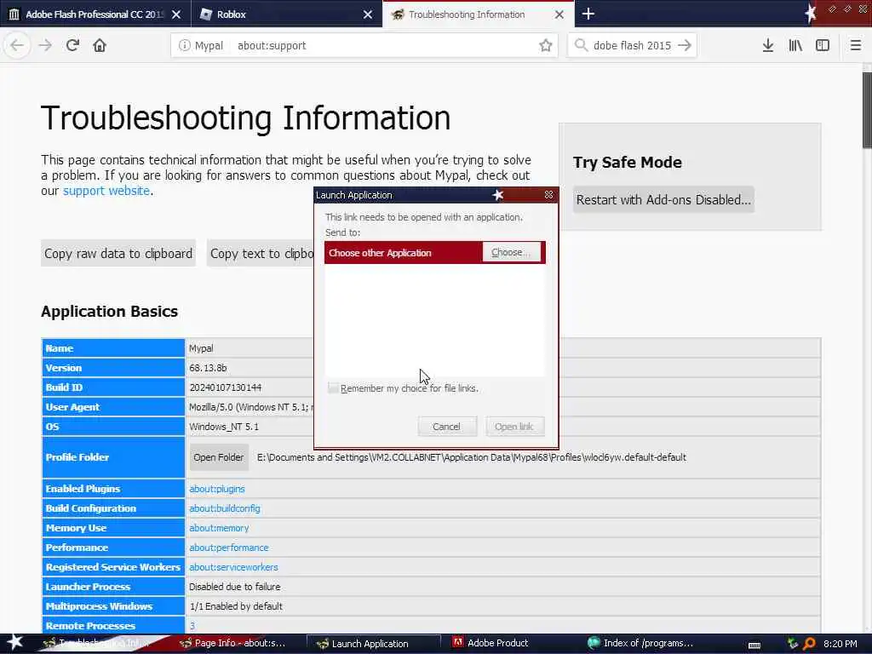Click the forward navigation arrow
The width and height of the screenshot is (872, 654).
pyautogui.click(x=45, y=45)
